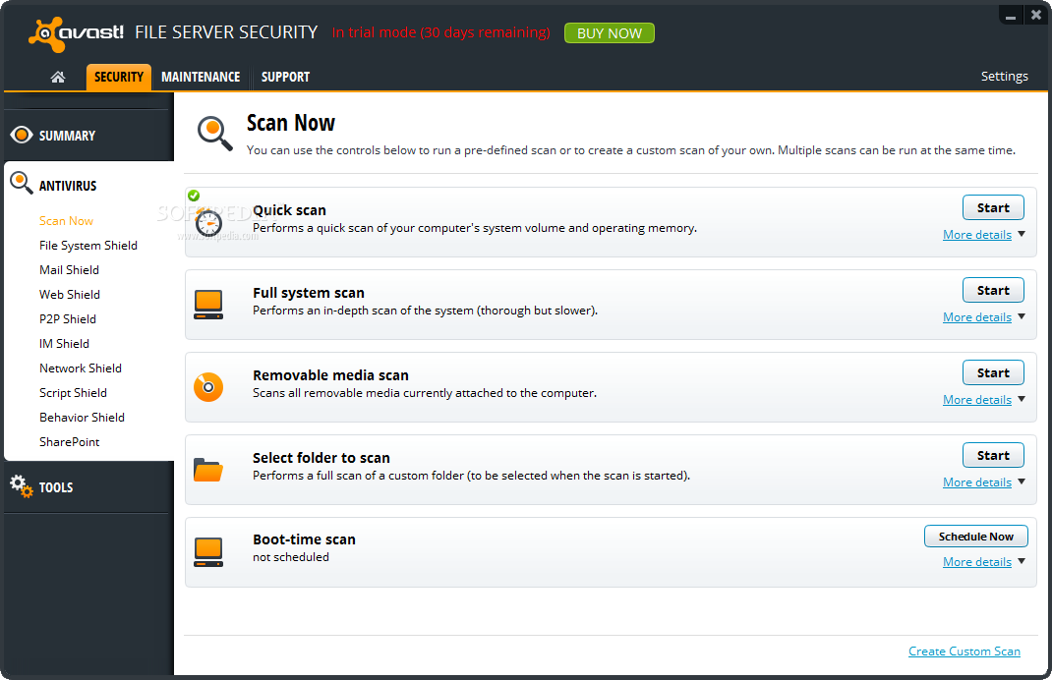The width and height of the screenshot is (1052, 680).
Task: Open More details for Boot-time scan
Action: coord(977,562)
